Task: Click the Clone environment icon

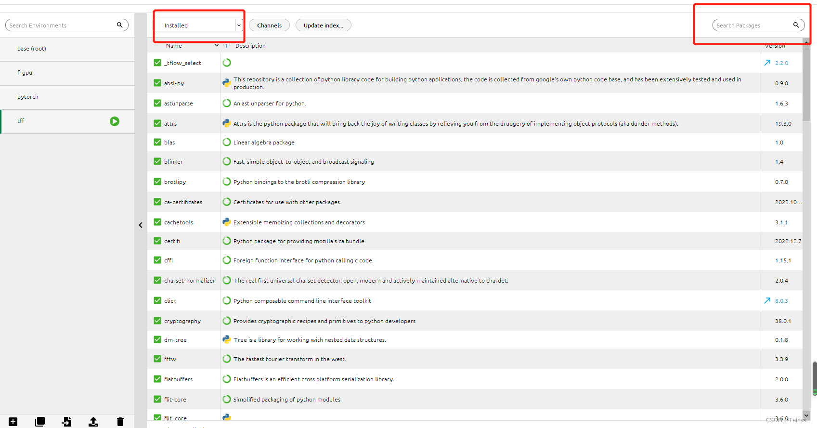Action: coord(40,422)
